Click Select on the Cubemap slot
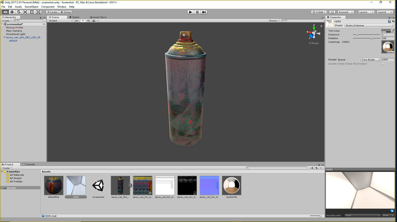 (x=390, y=52)
